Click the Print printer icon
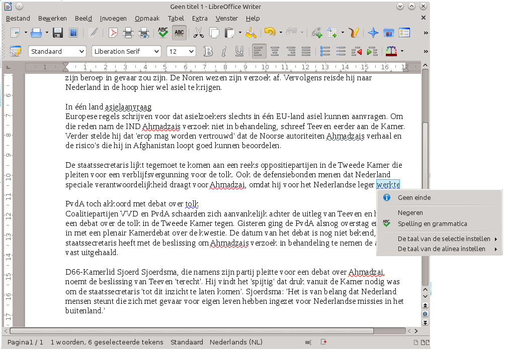Image resolution: width=505 pixels, height=353 pixels. tap(128, 33)
